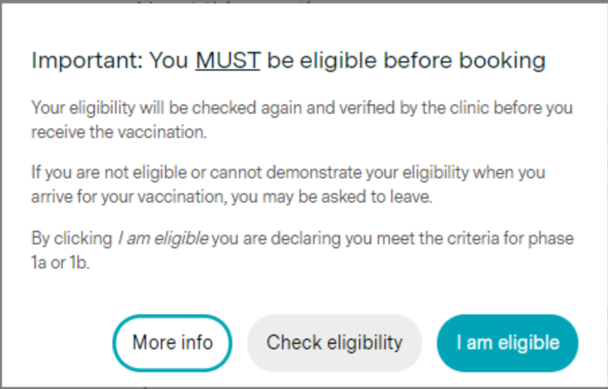Open the Check eligibility option
Viewport: 608px width, 389px height.
pos(334,343)
